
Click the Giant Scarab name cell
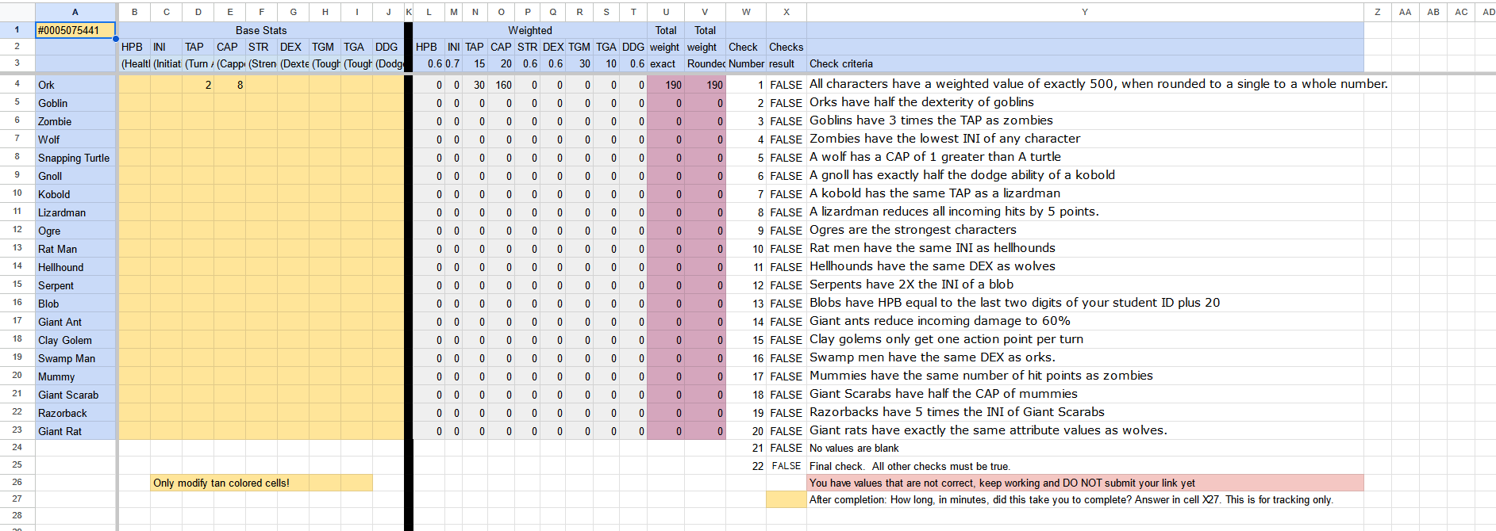pos(75,395)
